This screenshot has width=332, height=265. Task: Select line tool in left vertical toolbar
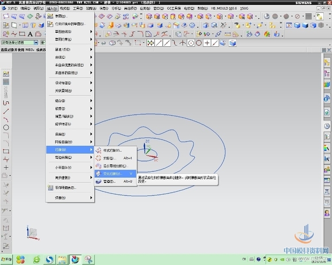click(x=6, y=111)
